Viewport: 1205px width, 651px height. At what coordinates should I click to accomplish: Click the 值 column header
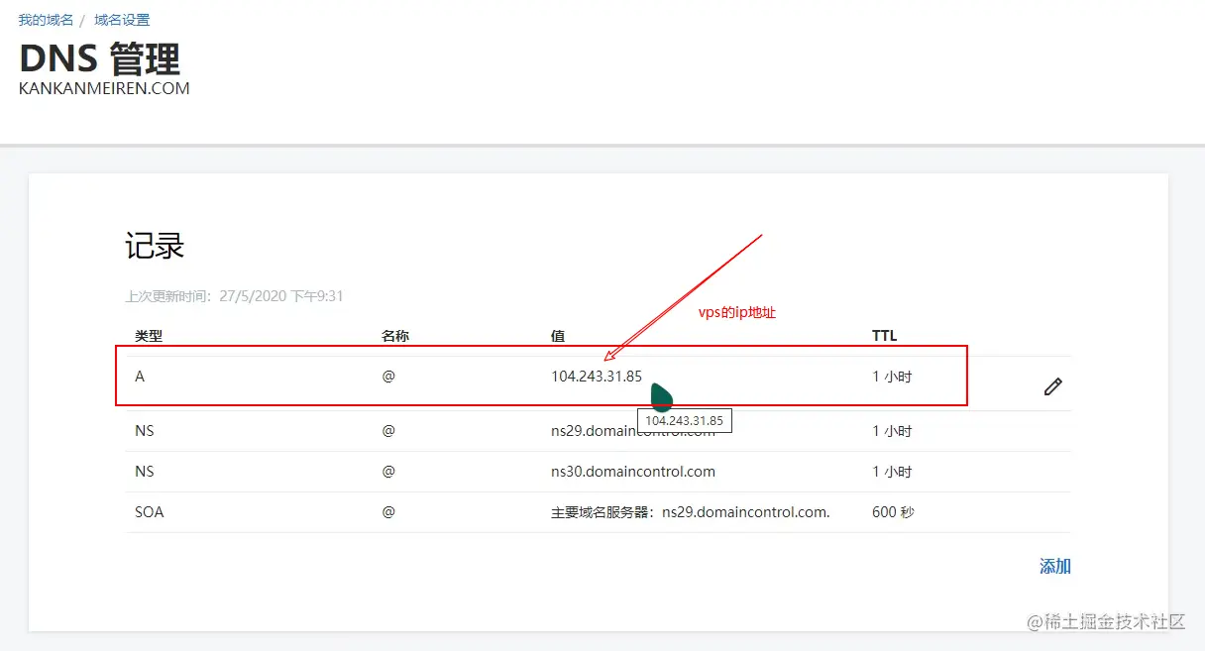[558, 336]
